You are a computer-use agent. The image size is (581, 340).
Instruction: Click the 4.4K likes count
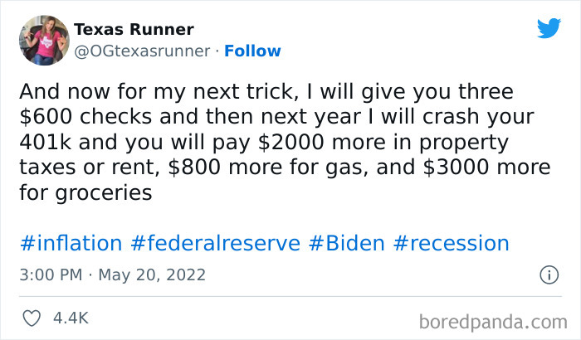(71, 318)
